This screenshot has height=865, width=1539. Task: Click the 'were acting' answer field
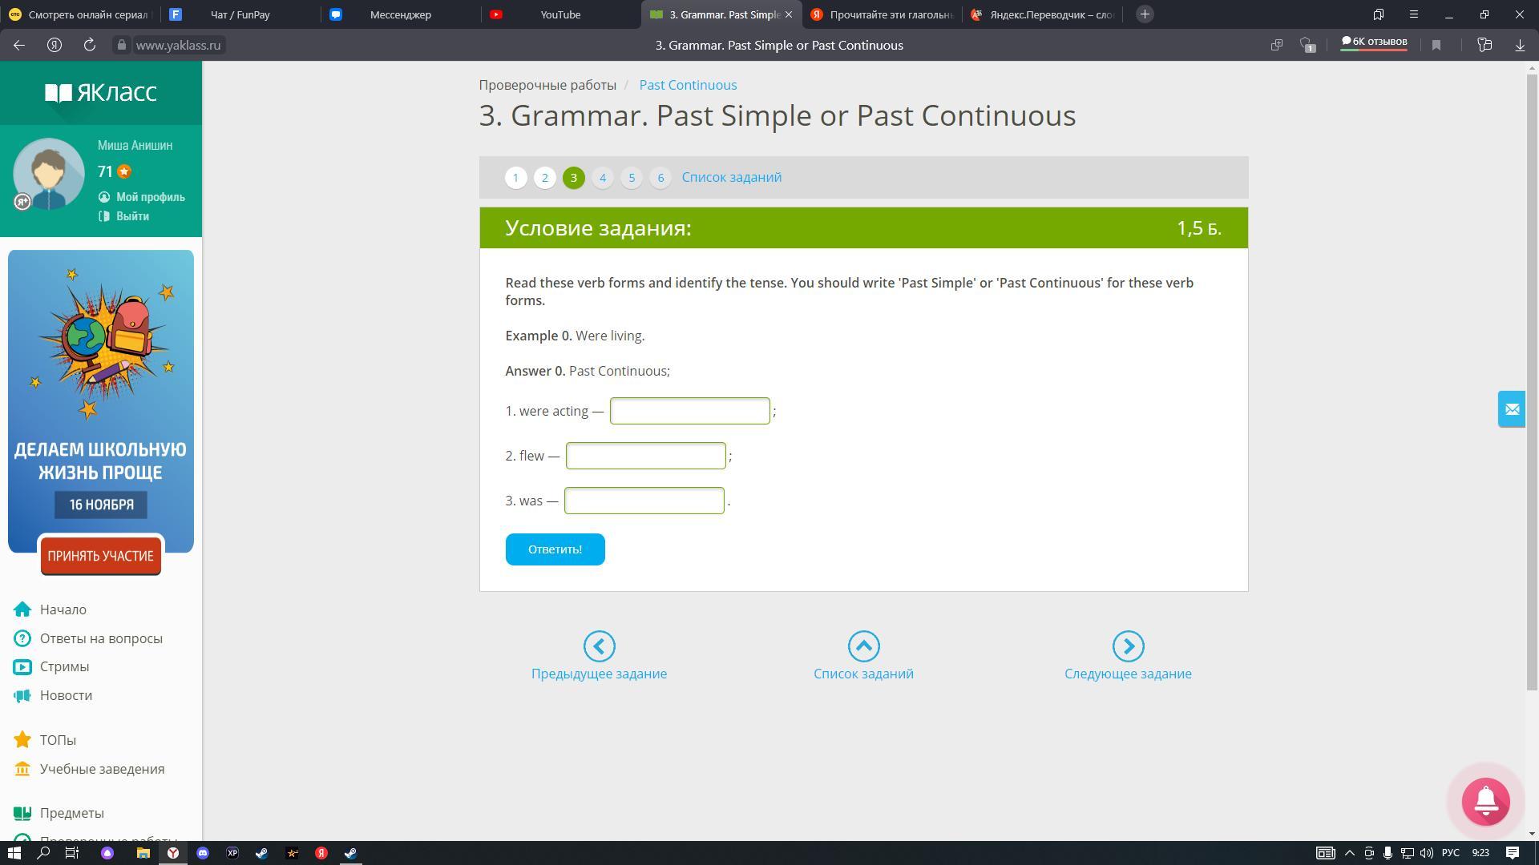pyautogui.click(x=689, y=411)
